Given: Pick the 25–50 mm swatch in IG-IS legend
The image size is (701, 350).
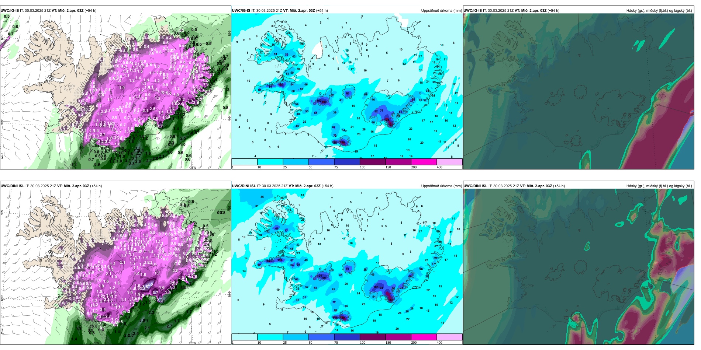Looking at the screenshot, I should (296, 162).
